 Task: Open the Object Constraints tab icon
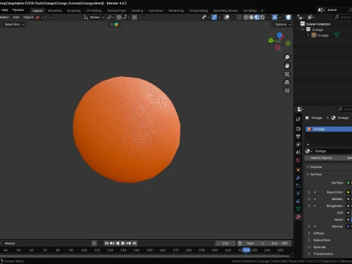pyautogui.click(x=298, y=201)
